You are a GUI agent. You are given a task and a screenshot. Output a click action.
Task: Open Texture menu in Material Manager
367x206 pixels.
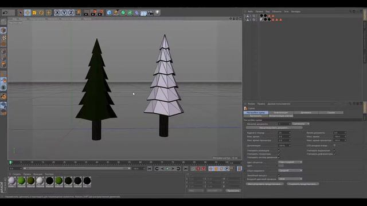pyautogui.click(x=49, y=174)
